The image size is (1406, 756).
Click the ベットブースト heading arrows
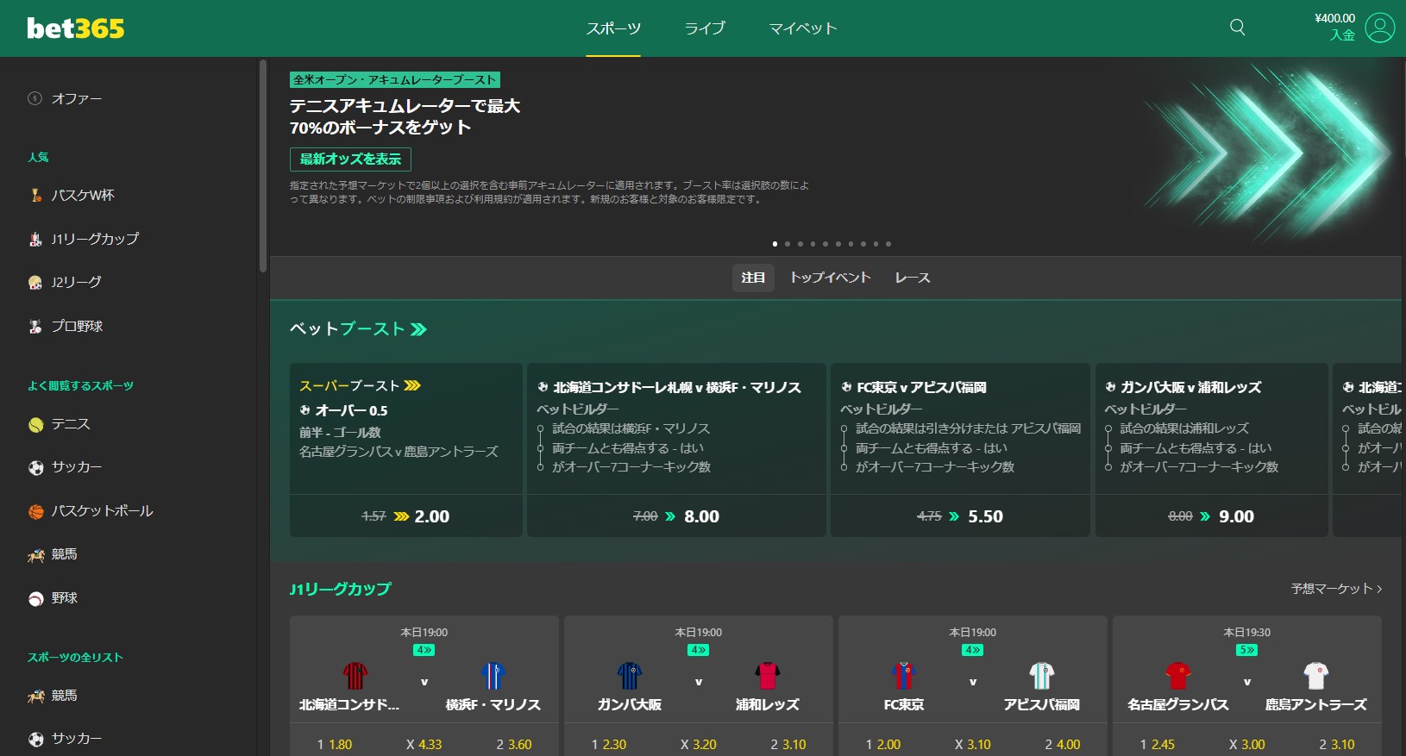click(x=418, y=329)
